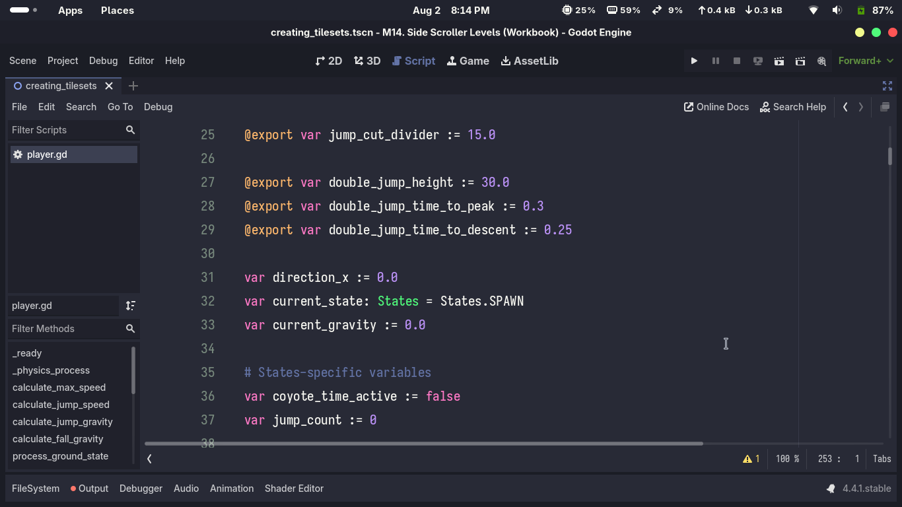The image size is (902, 507).
Task: Jump to calculate_max_speed method
Action: pos(59,388)
